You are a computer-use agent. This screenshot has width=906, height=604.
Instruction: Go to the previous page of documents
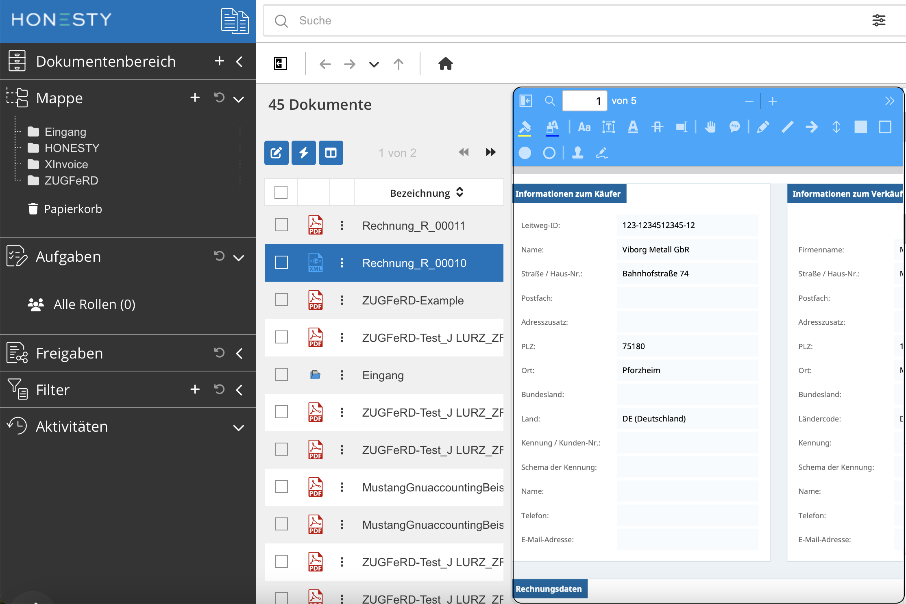pyautogui.click(x=464, y=152)
